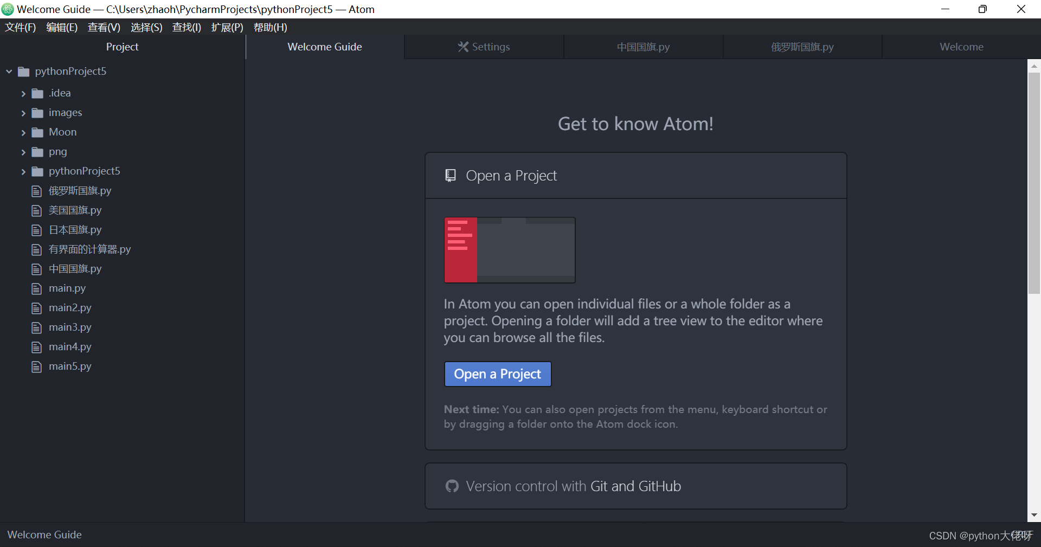Screen dimensions: 1041x547
Task: Click the Atom app icon in title bar
Action: [8, 9]
